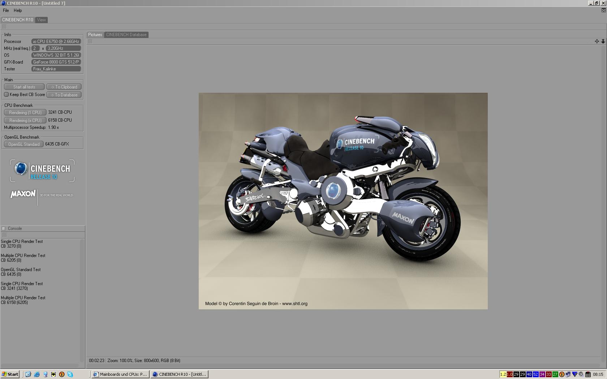The height and width of the screenshot is (379, 607).
Task: Click the top toolbar grip handle
Action: [x=4, y=27]
